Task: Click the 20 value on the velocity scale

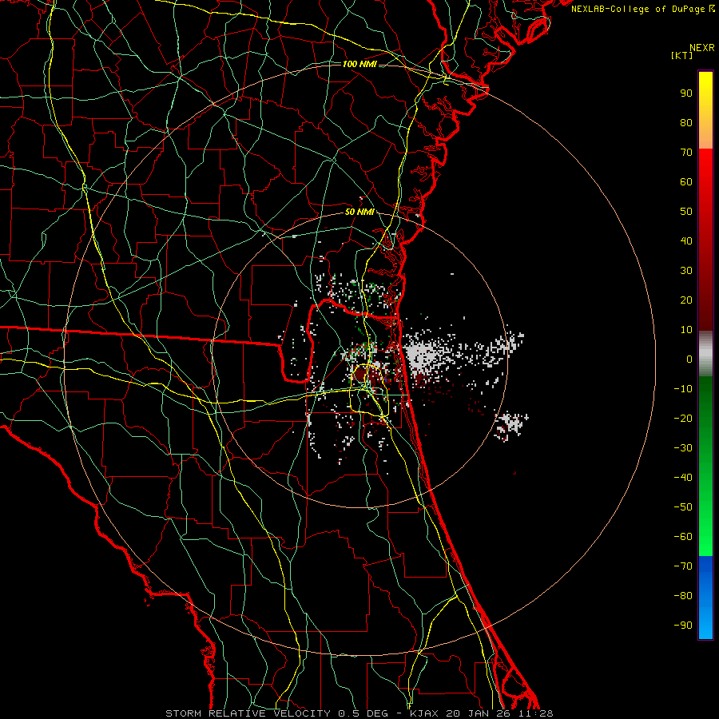Action: point(686,300)
